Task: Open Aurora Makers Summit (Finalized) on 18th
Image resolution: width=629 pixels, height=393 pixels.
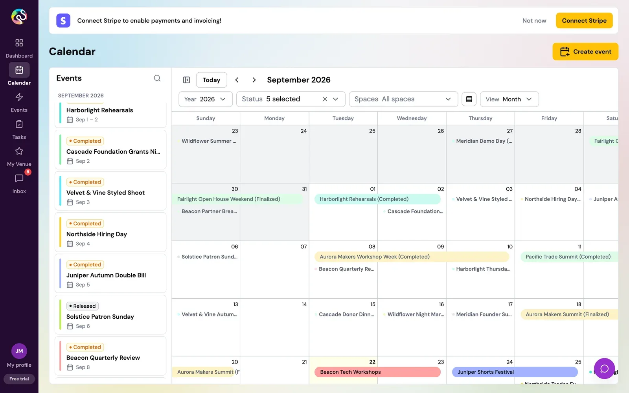Action: (569, 314)
